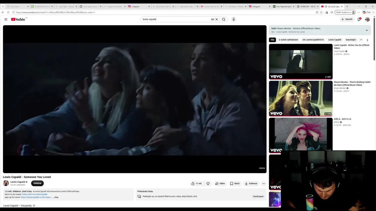
Task: Open the browser Chat assistant
Action: (x=367, y=12)
